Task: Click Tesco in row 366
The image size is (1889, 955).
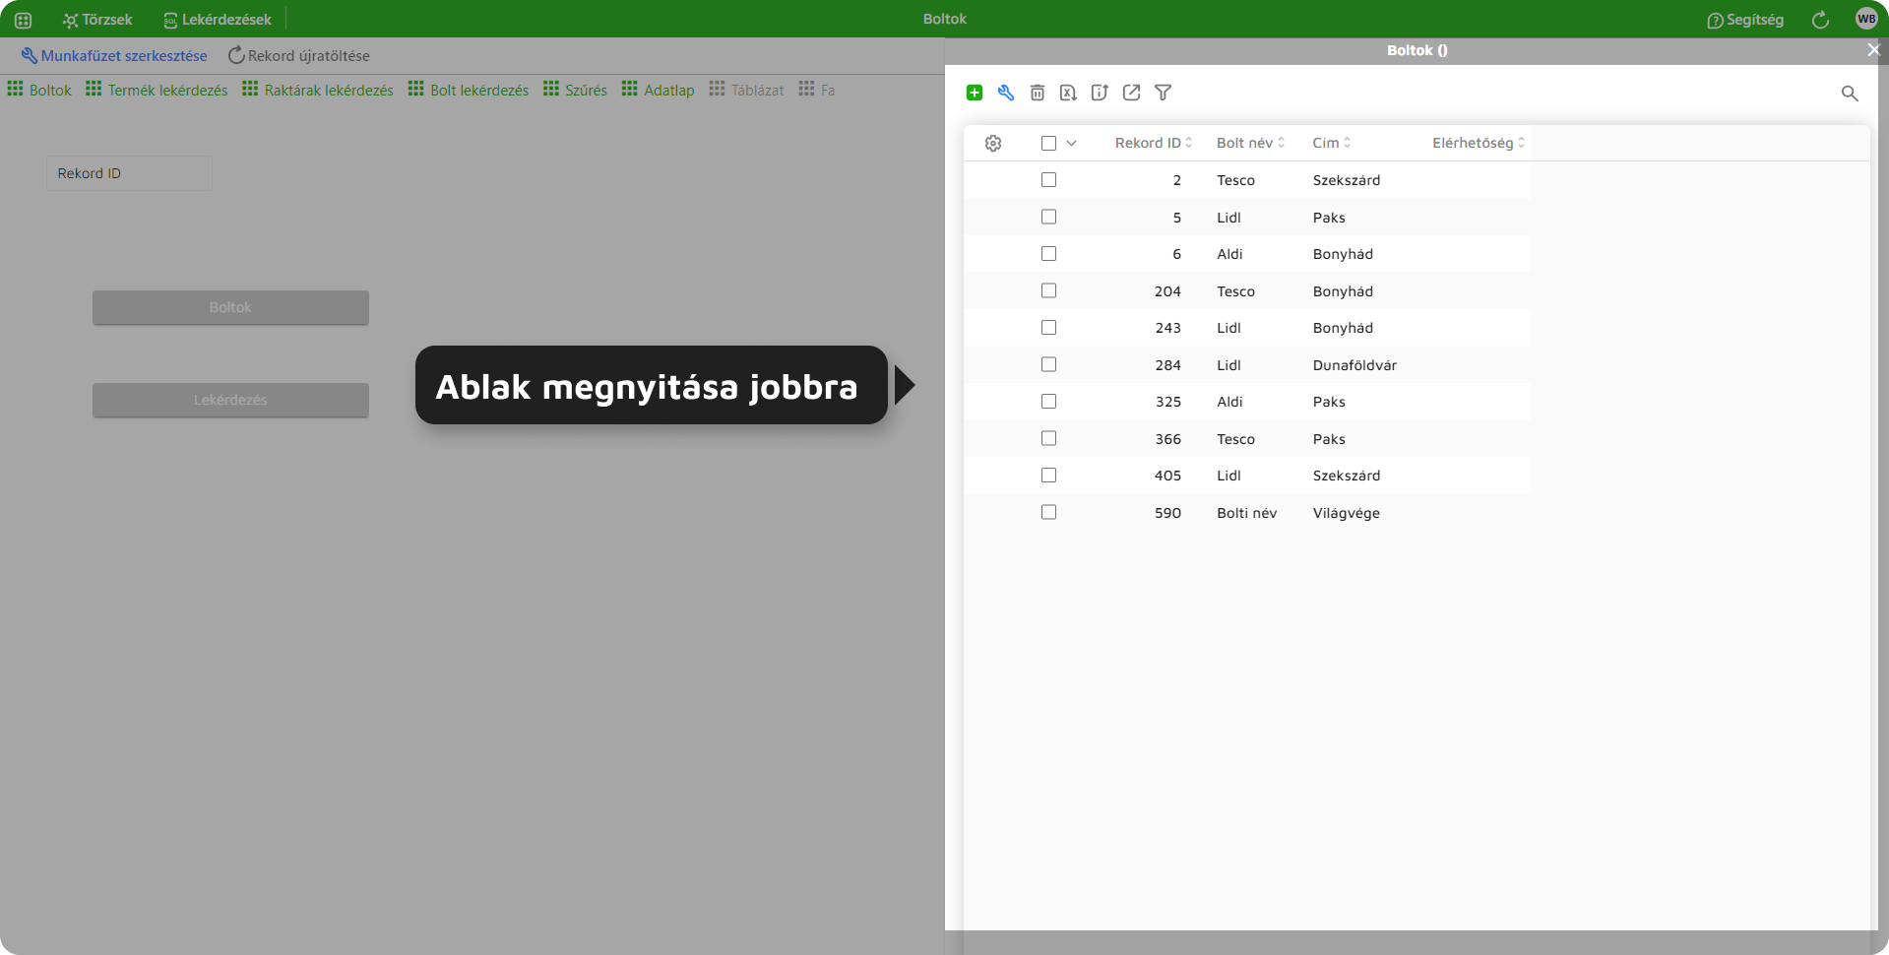Action: click(x=1236, y=439)
